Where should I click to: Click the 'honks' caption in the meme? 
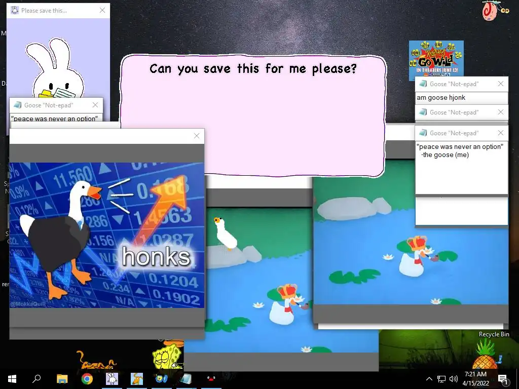click(x=156, y=256)
